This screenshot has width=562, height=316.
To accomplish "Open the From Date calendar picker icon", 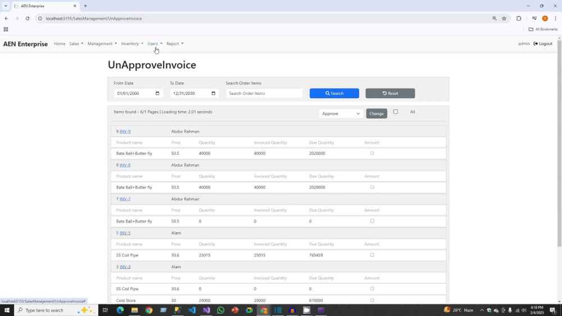I will [157, 93].
